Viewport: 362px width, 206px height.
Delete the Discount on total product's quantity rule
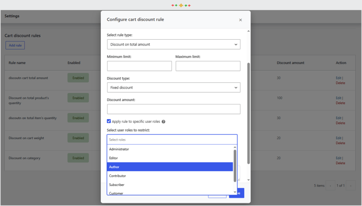tap(341, 103)
